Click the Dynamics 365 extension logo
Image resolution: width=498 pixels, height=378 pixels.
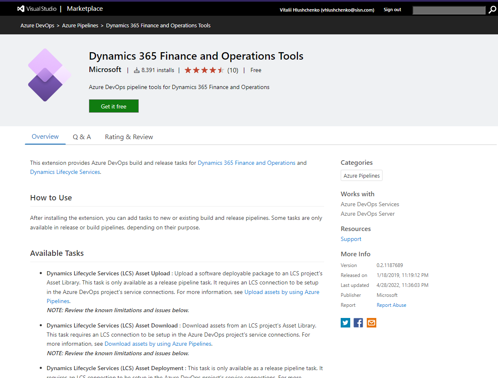tap(49, 75)
